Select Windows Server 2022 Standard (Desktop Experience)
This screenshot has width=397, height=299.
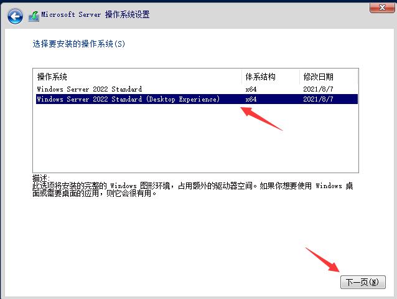tap(128, 99)
